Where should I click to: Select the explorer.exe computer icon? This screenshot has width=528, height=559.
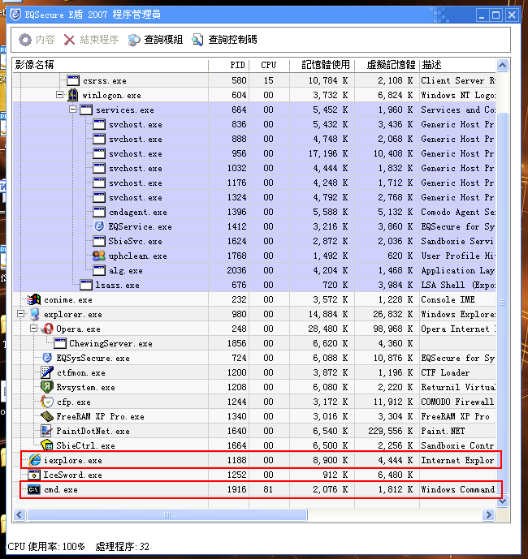pos(35,314)
